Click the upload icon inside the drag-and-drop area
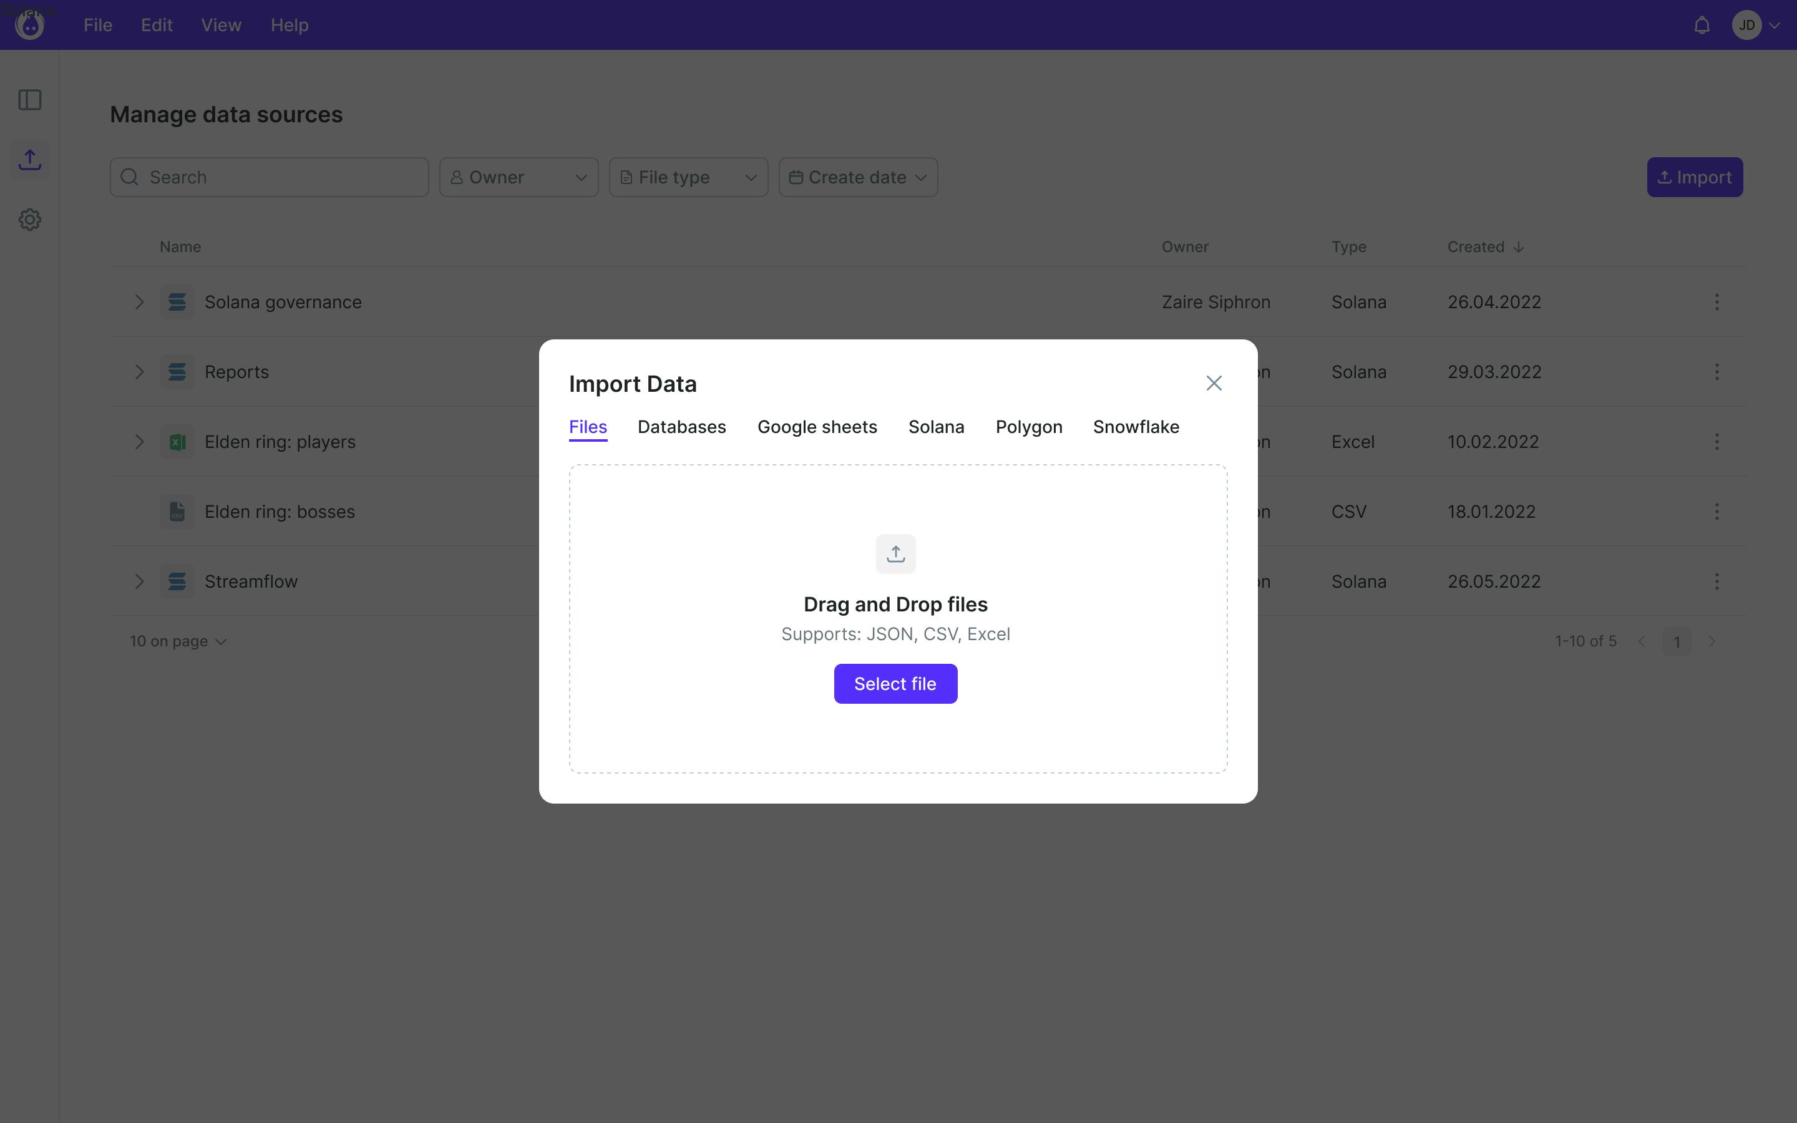Screen dimensions: 1797x1123 click(895, 553)
